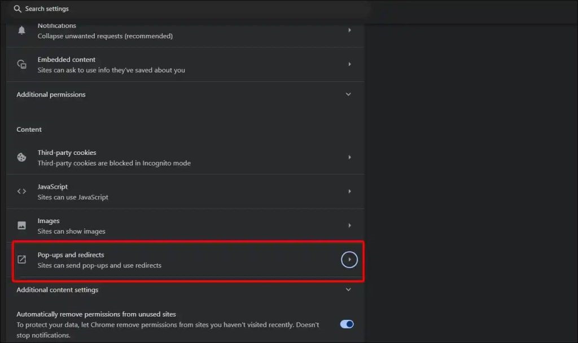
Task: Open Pop-ups and redirects via circled arrow
Action: (349, 260)
